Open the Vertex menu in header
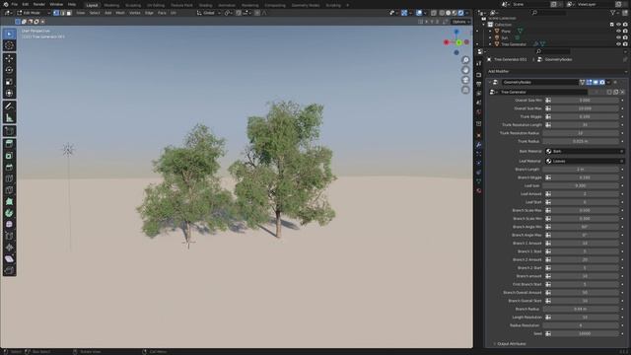631x355 pixels. click(x=135, y=13)
